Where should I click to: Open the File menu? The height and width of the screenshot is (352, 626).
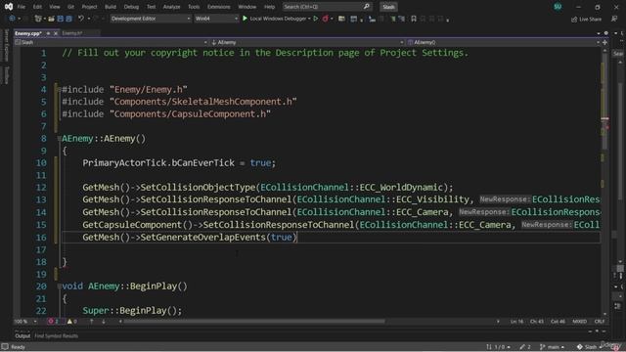click(22, 7)
